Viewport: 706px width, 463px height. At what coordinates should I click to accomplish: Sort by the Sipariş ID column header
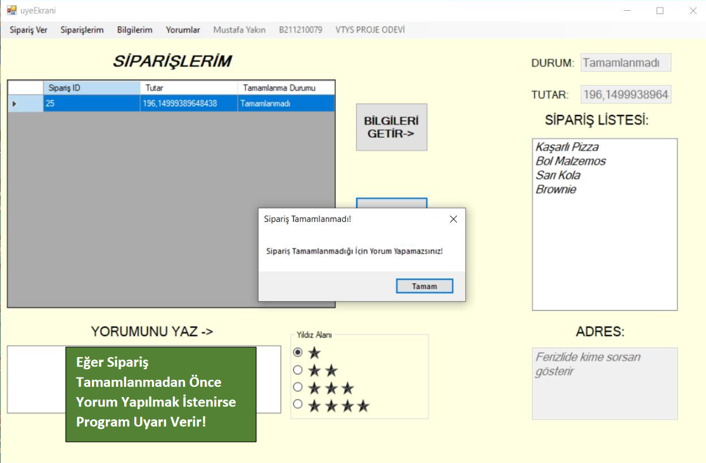tap(91, 88)
